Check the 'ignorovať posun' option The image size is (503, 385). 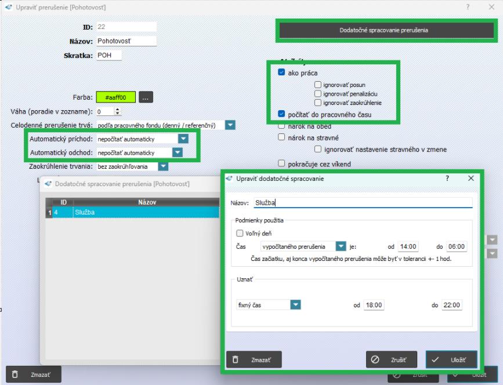317,85
